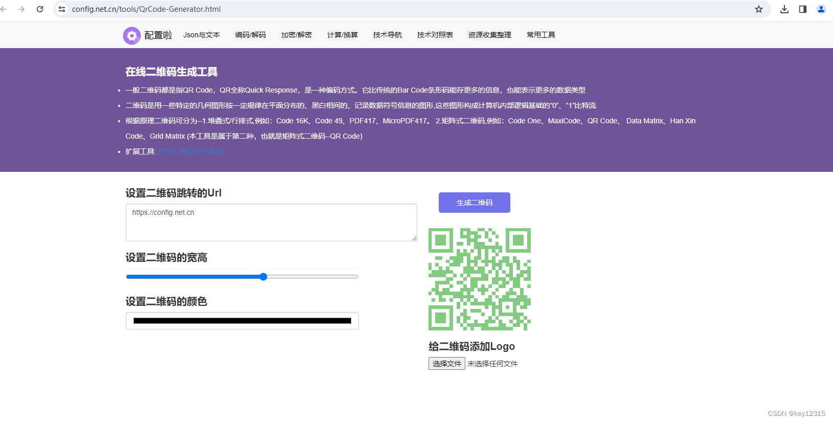Image resolution: width=833 pixels, height=422 pixels.
Task: Open the 技术导航 menu
Action: 388,35
